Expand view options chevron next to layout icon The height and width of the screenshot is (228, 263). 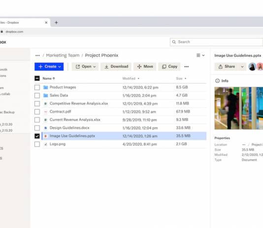point(203,55)
